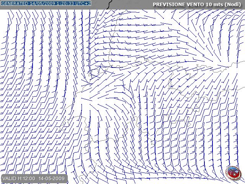Click the PREVISIONE VENTO 10 mts (Nodi) title
This screenshot has width=245, height=184.
coord(197,4)
